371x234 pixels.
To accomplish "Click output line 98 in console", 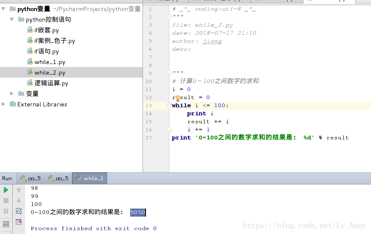I will point(34,188).
